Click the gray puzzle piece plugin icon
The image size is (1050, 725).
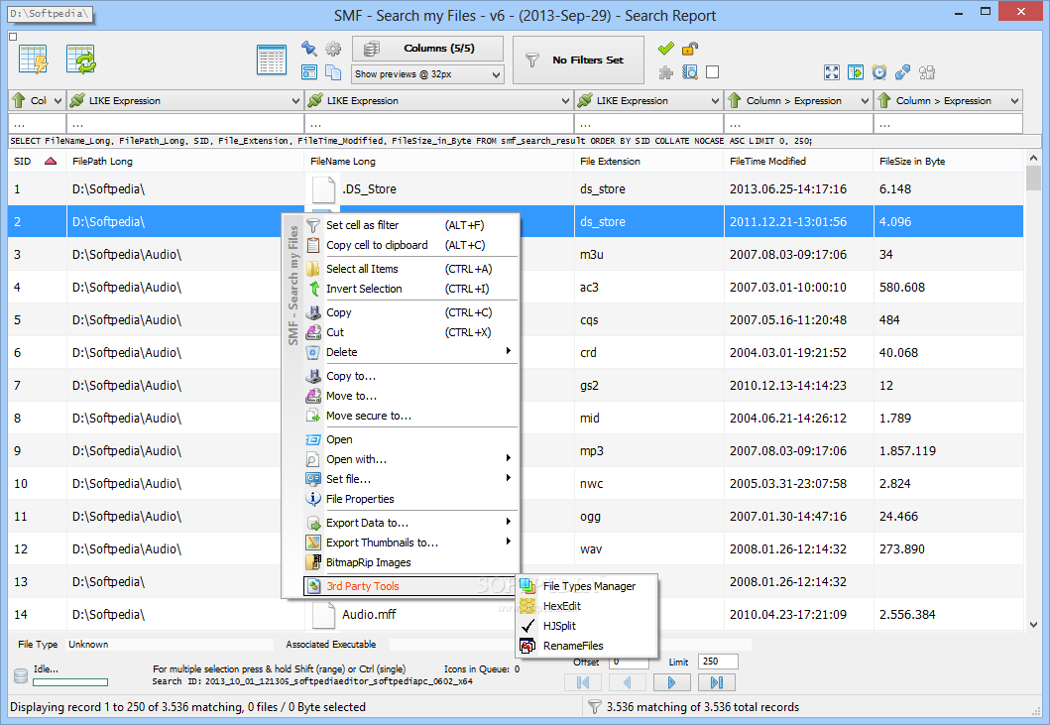[x=665, y=72]
